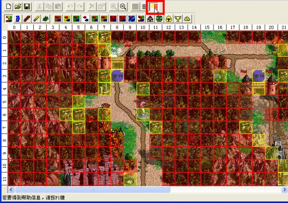The image size is (288, 203).
Task: Select yellow gate tile at column 8 row 2
Action: point(117,63)
